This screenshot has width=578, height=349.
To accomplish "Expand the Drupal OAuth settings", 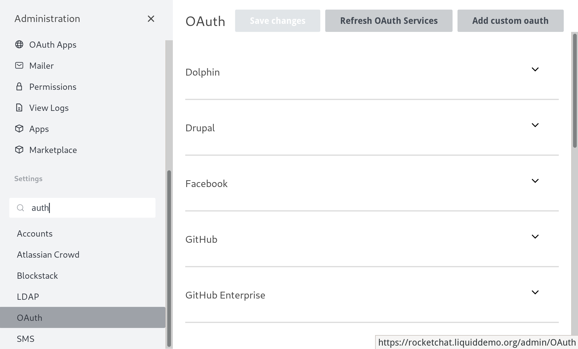I will [535, 125].
